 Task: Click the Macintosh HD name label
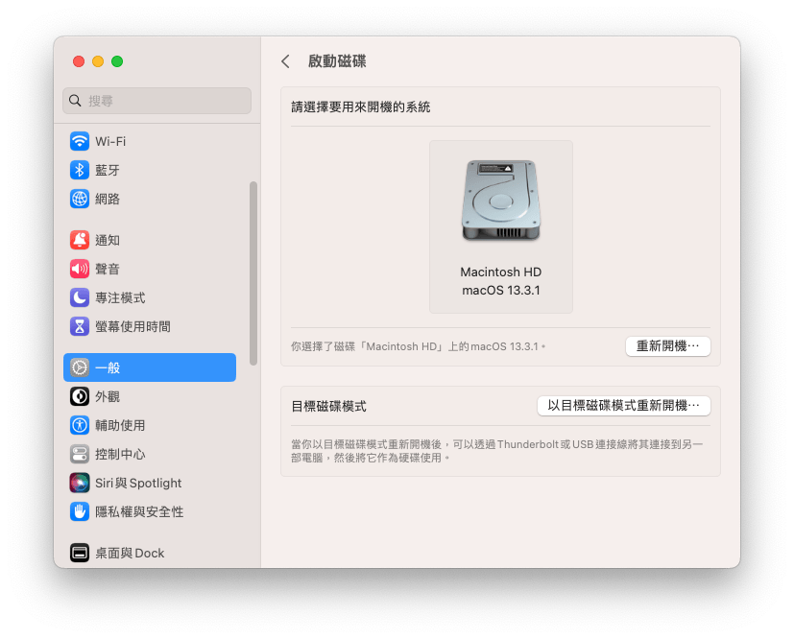click(x=501, y=272)
